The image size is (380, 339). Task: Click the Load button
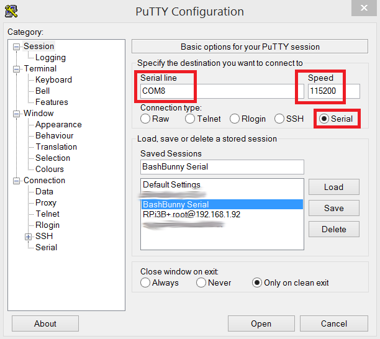(x=333, y=187)
